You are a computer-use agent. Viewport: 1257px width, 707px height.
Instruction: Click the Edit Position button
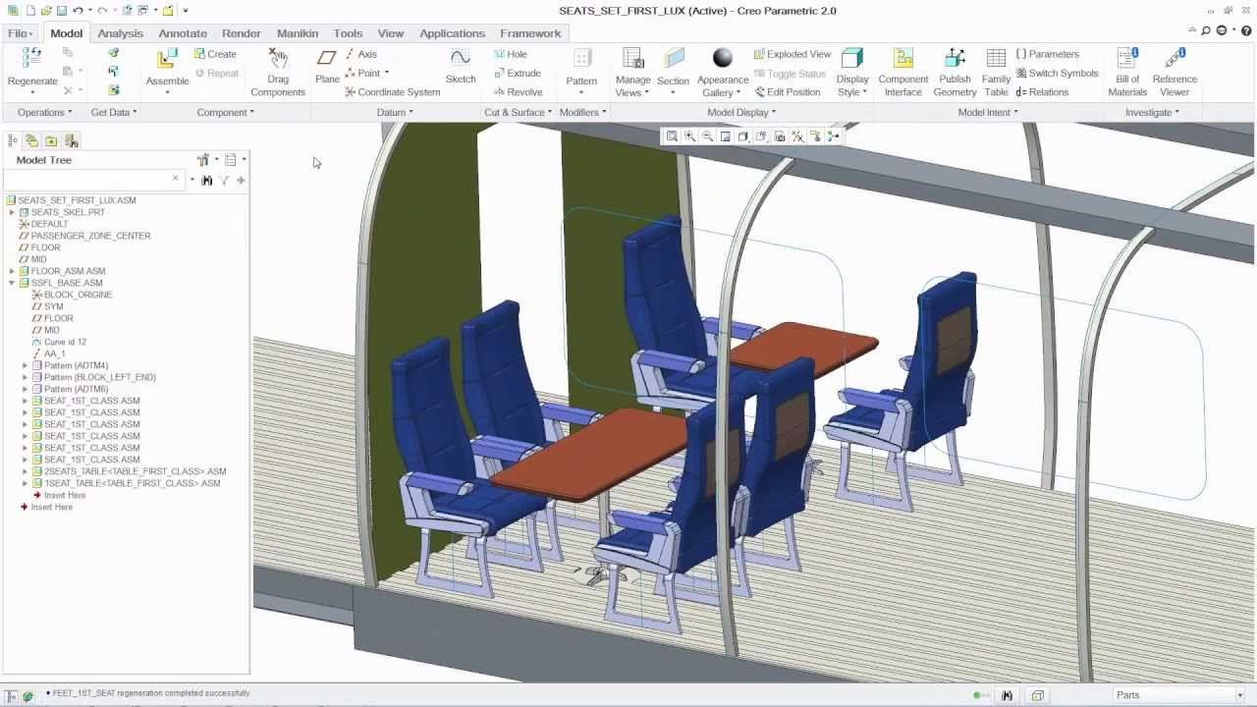pyautogui.click(x=789, y=91)
